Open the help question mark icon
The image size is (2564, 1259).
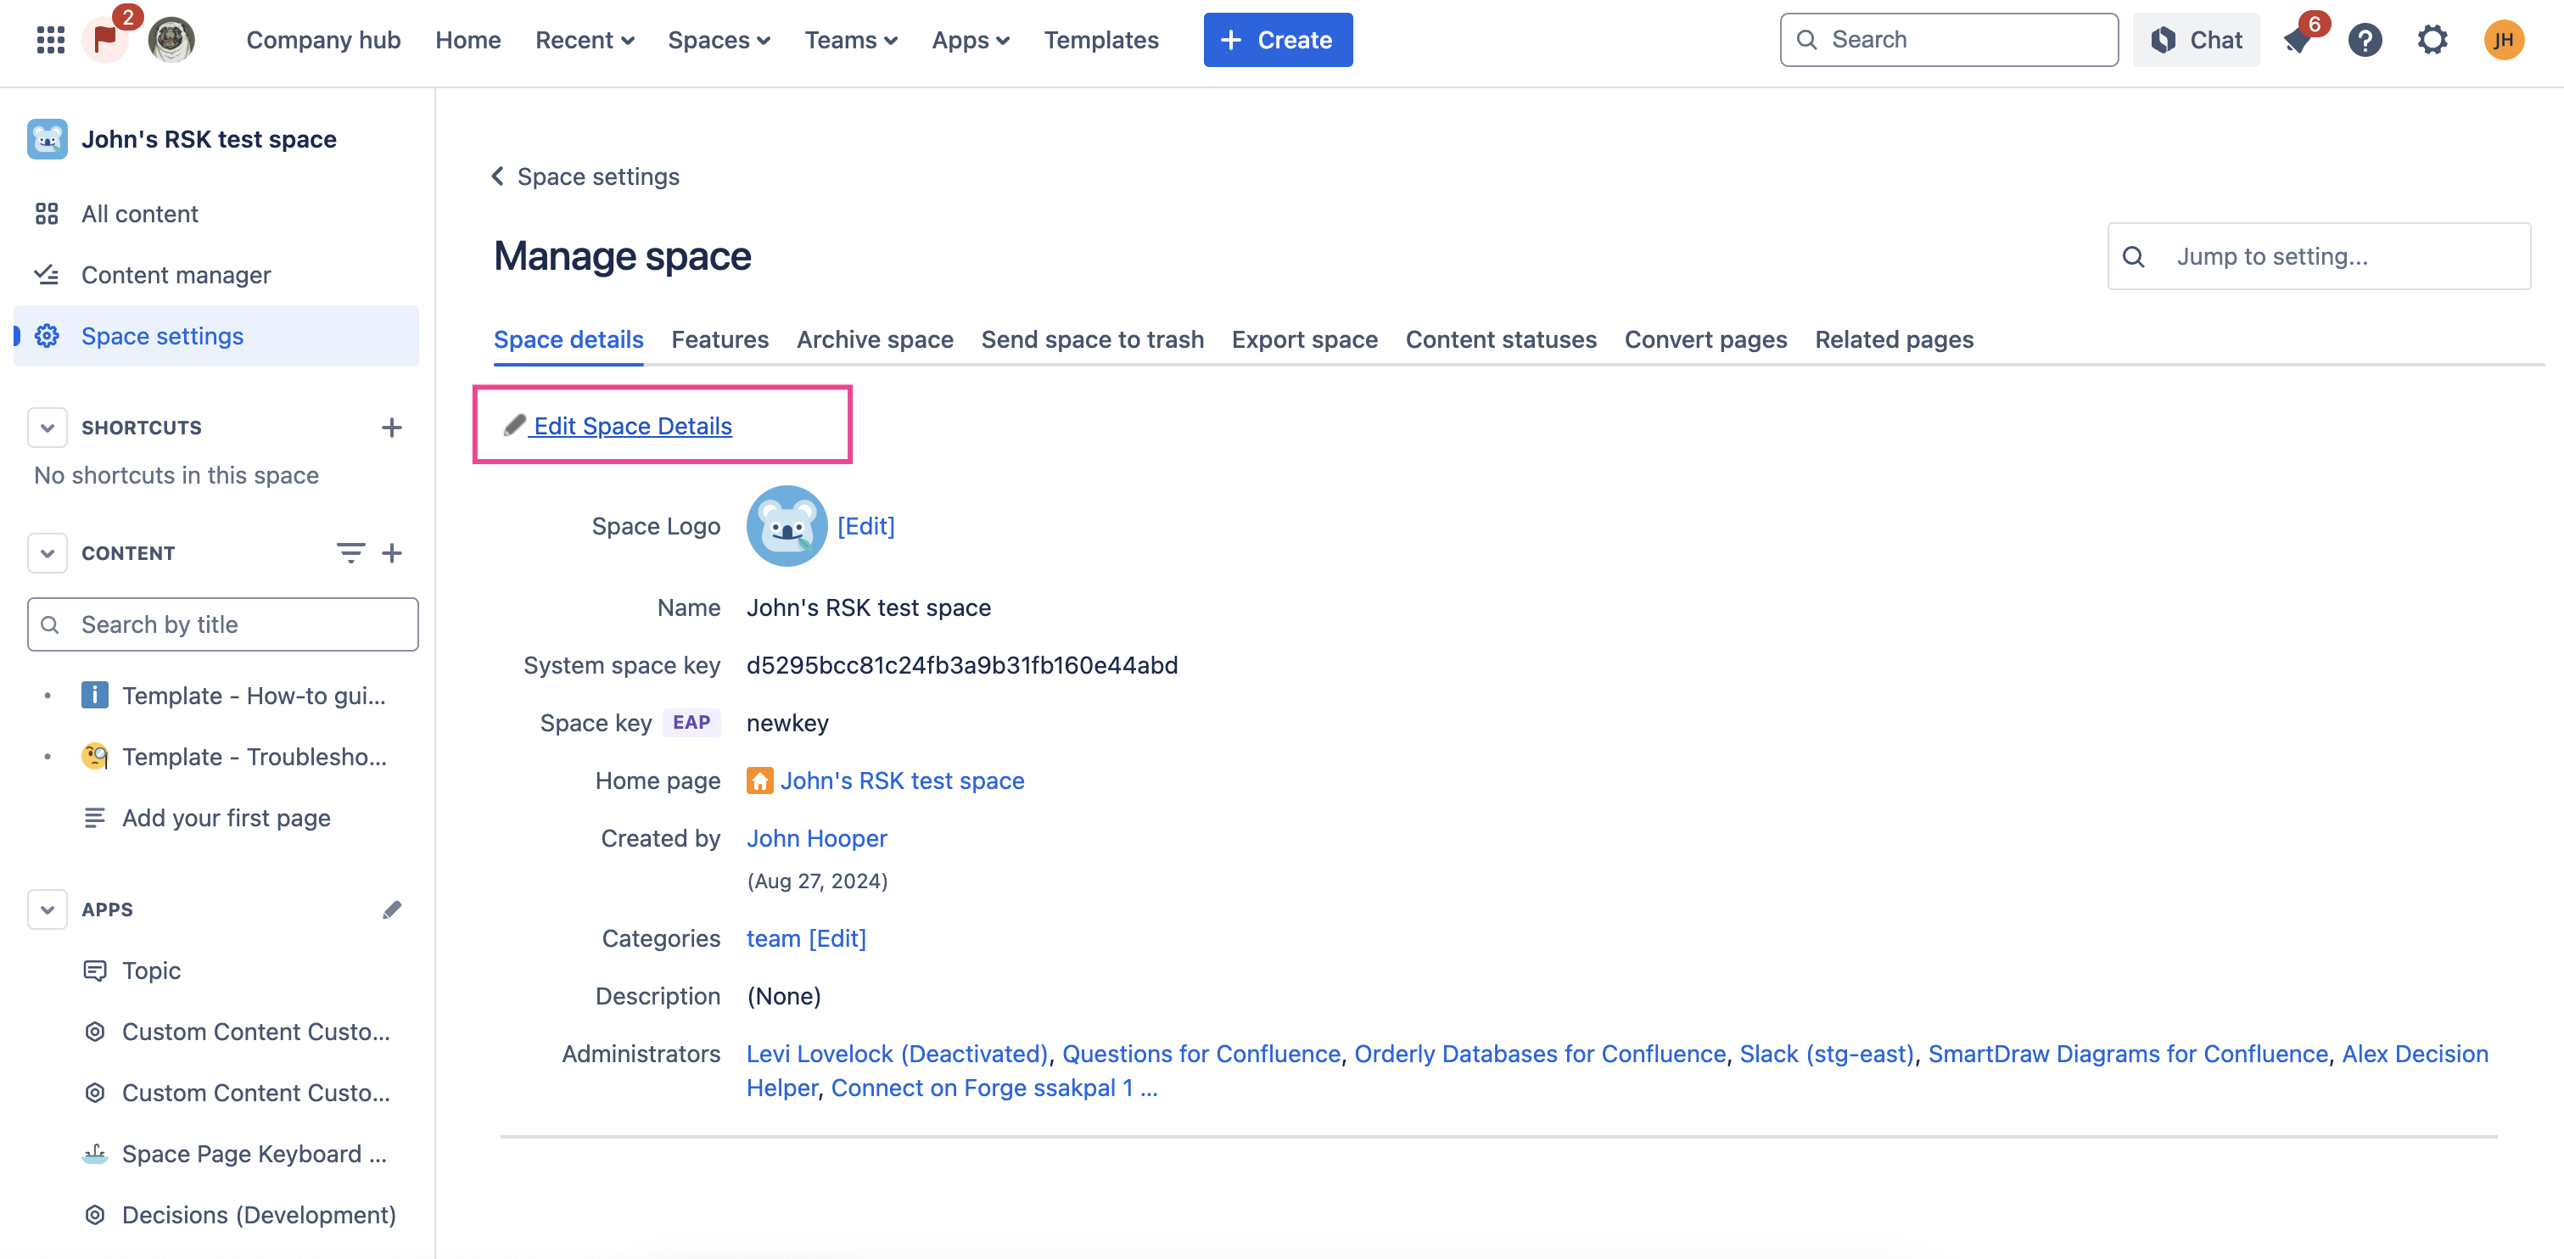click(x=2365, y=40)
